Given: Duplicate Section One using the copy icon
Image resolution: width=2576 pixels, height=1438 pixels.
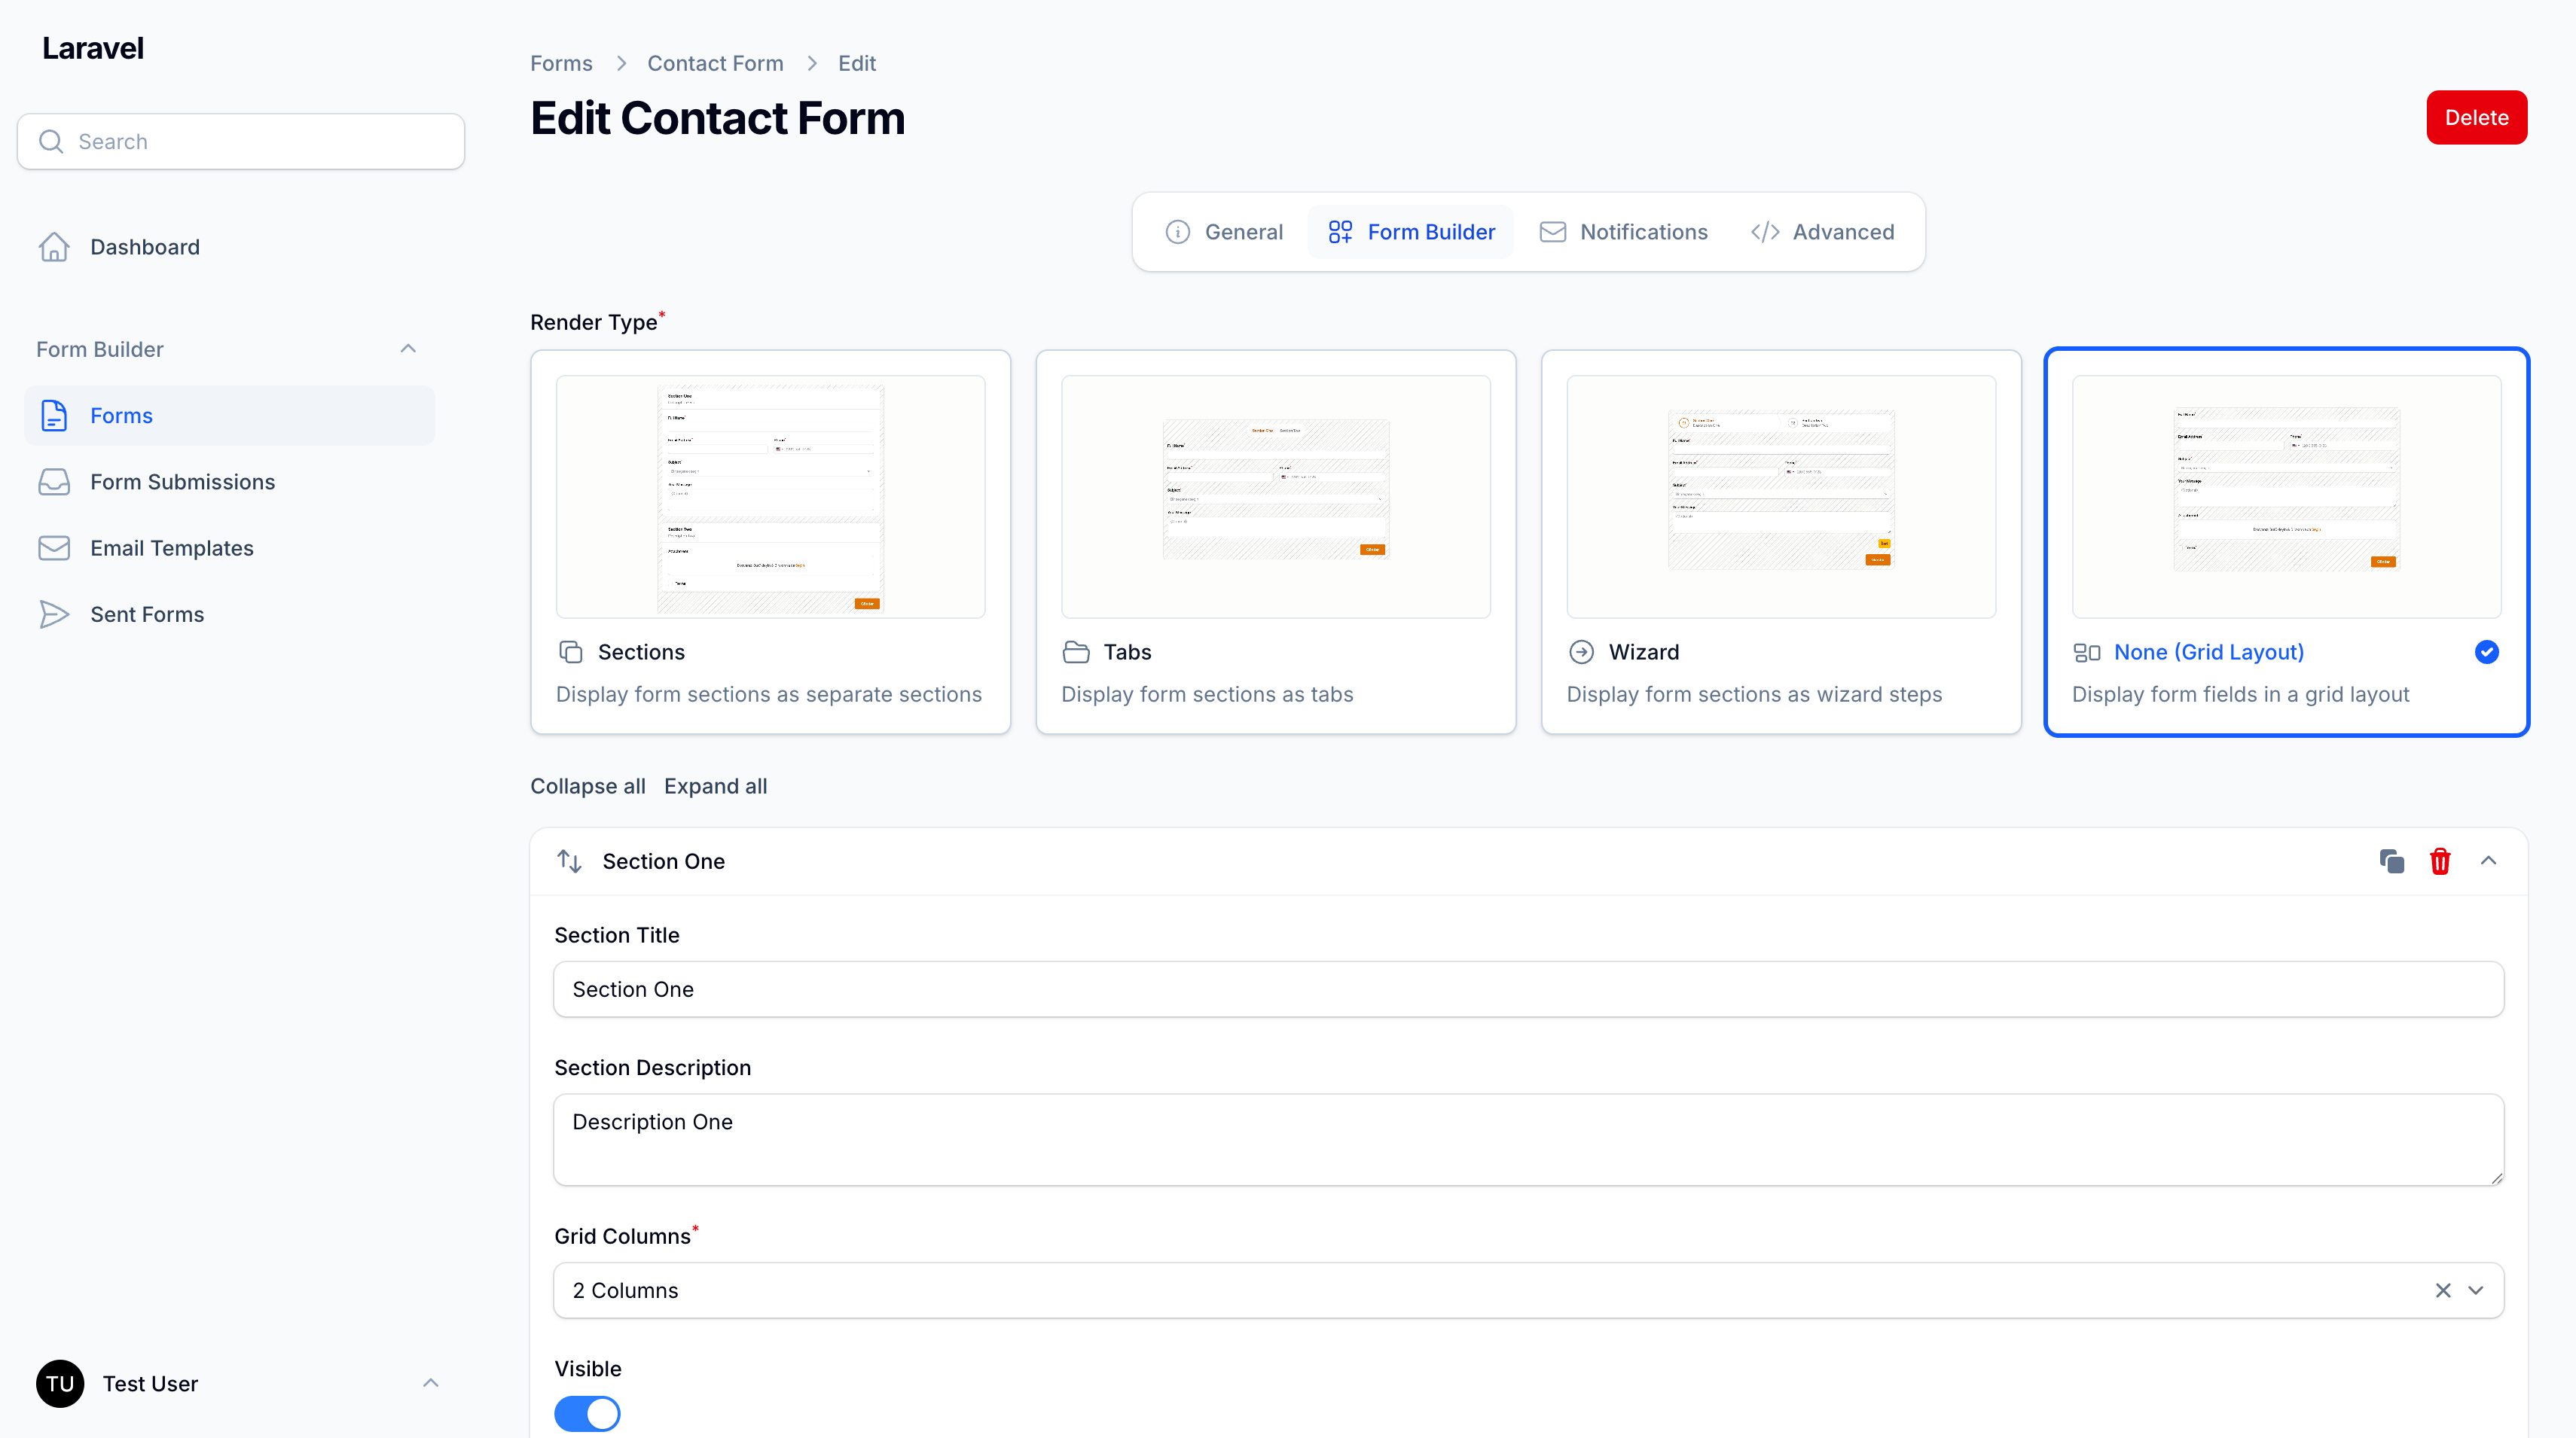Looking at the screenshot, I should tap(2392, 861).
